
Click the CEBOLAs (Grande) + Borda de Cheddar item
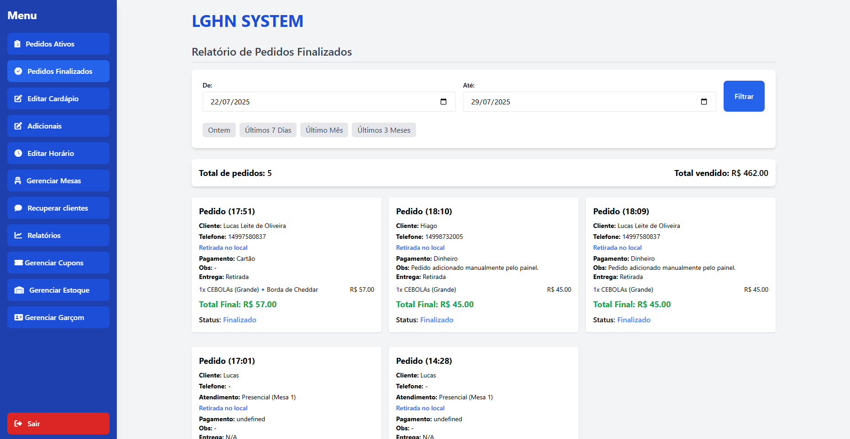point(258,289)
